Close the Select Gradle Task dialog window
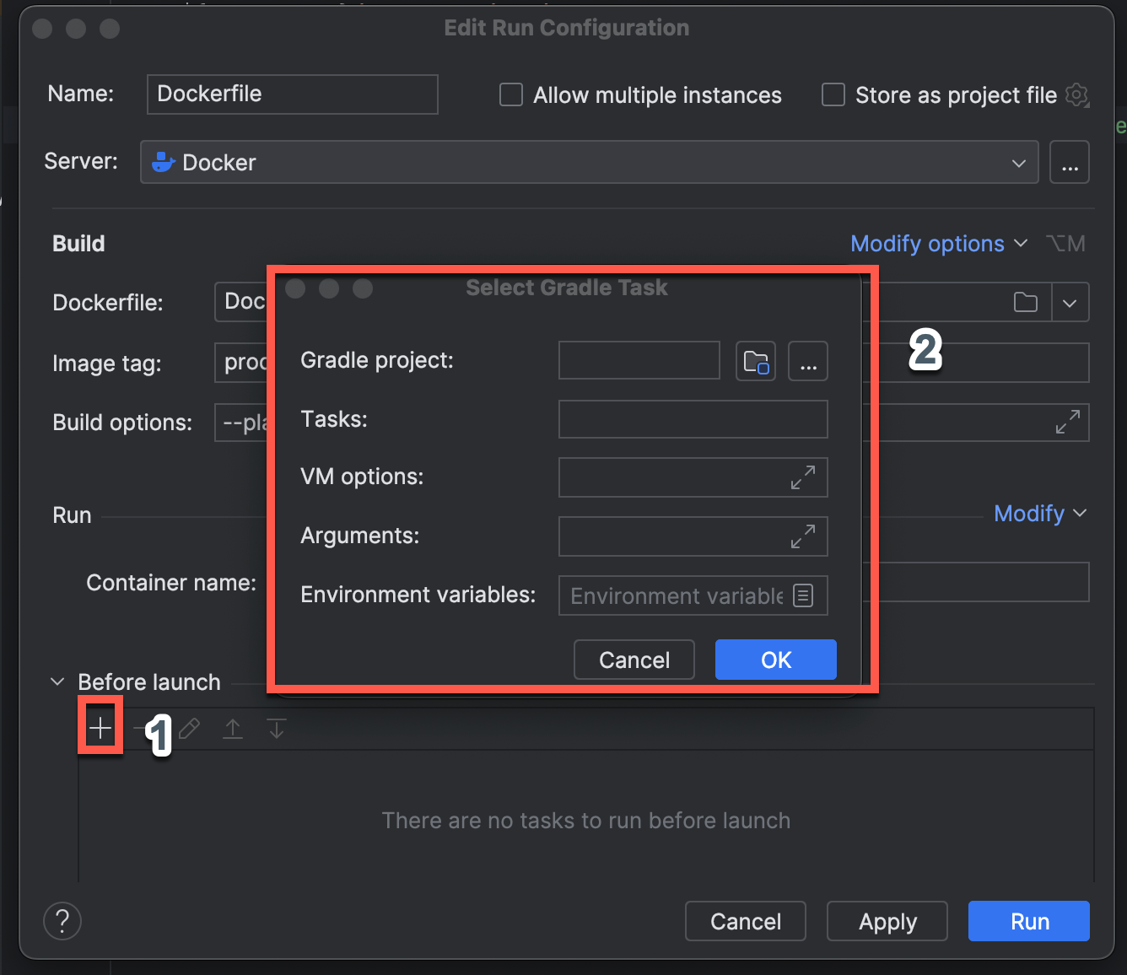 click(x=295, y=288)
